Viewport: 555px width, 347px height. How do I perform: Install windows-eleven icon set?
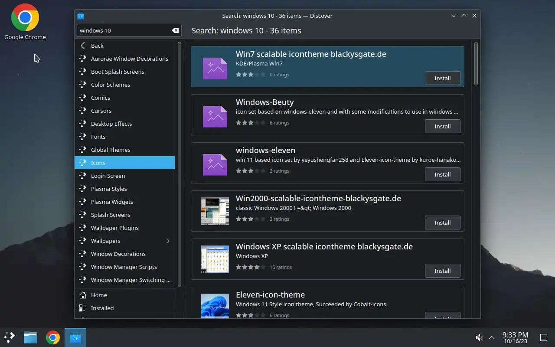tap(443, 174)
